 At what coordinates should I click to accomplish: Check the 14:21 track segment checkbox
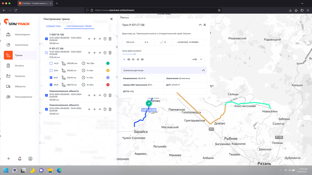pos(51,63)
